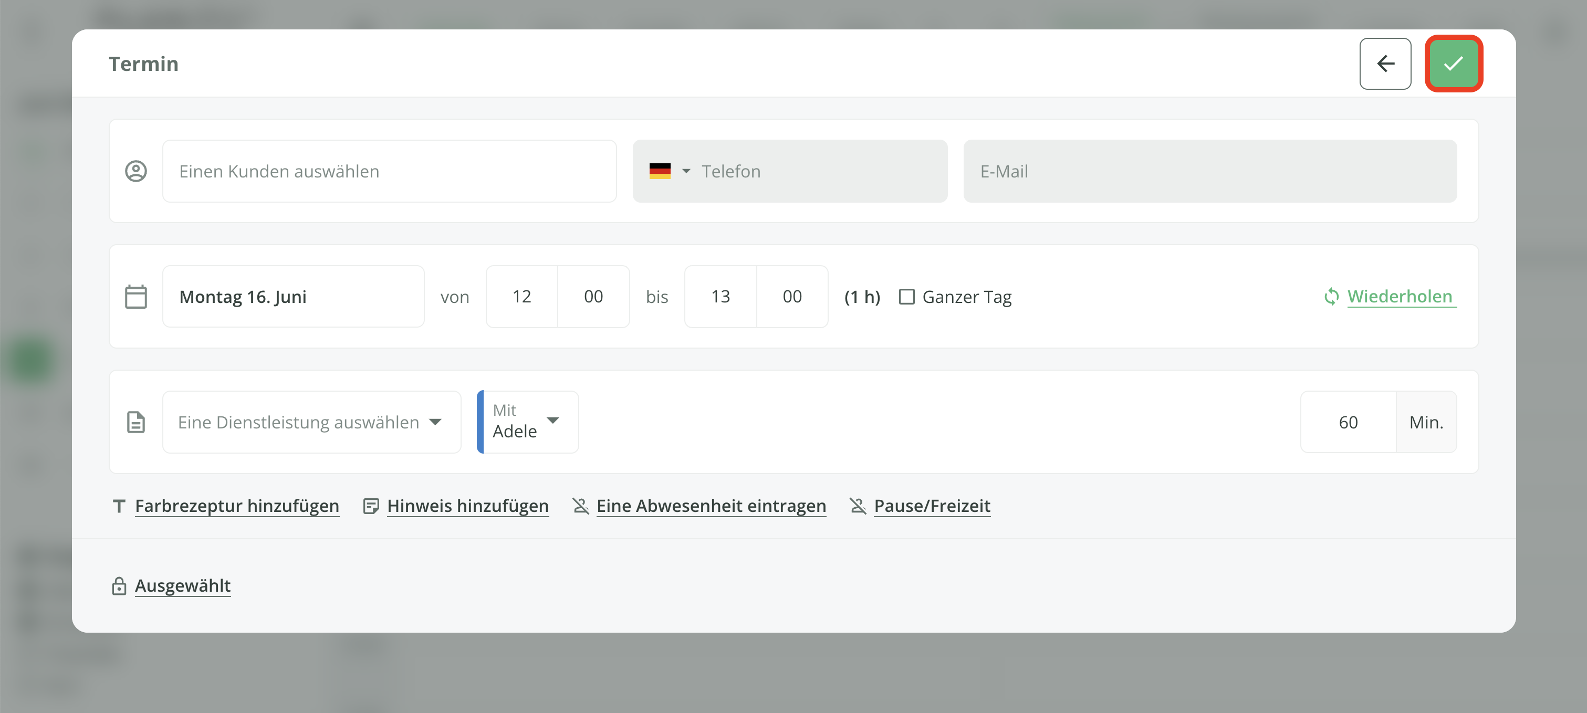Click the Pause/Freizeit link
The width and height of the screenshot is (1587, 713).
[932, 506]
